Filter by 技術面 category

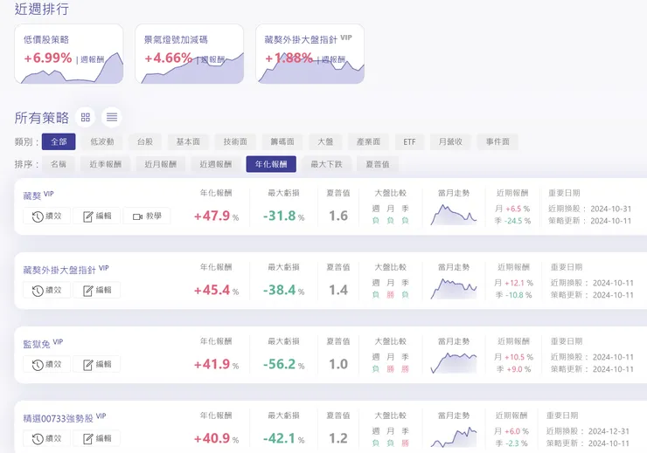(235, 141)
